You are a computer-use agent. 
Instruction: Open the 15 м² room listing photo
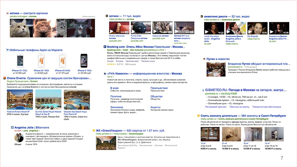click(274, 134)
